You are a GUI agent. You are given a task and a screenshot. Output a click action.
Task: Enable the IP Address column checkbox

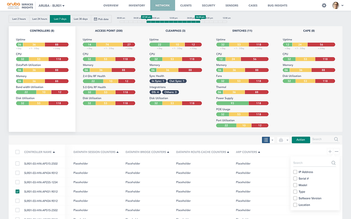[x=295, y=172]
